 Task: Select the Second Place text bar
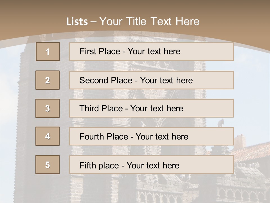tap(151, 80)
